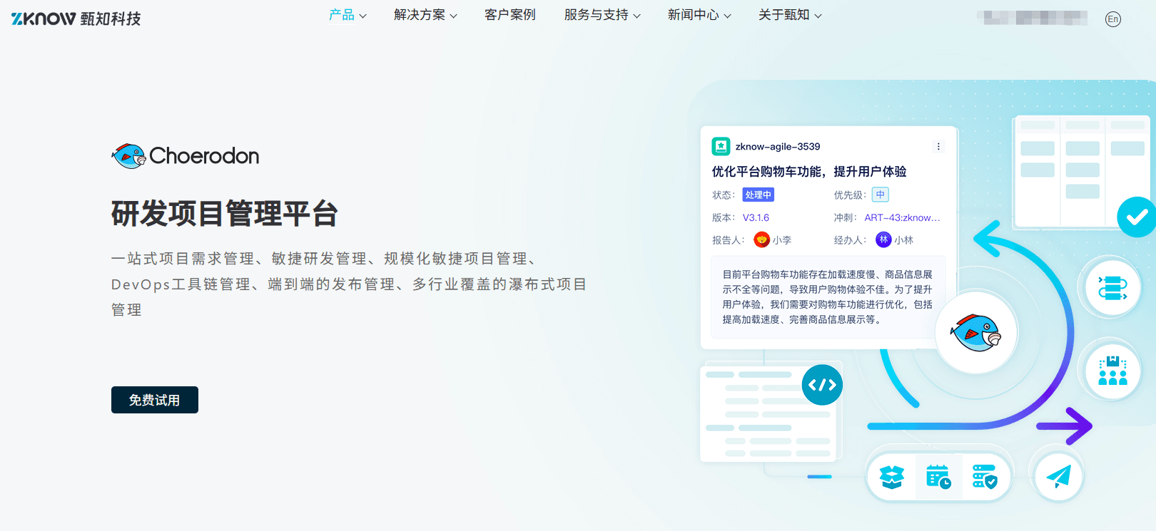Click the blurred contact info in header
The height and width of the screenshot is (531, 1156).
(x=1033, y=18)
